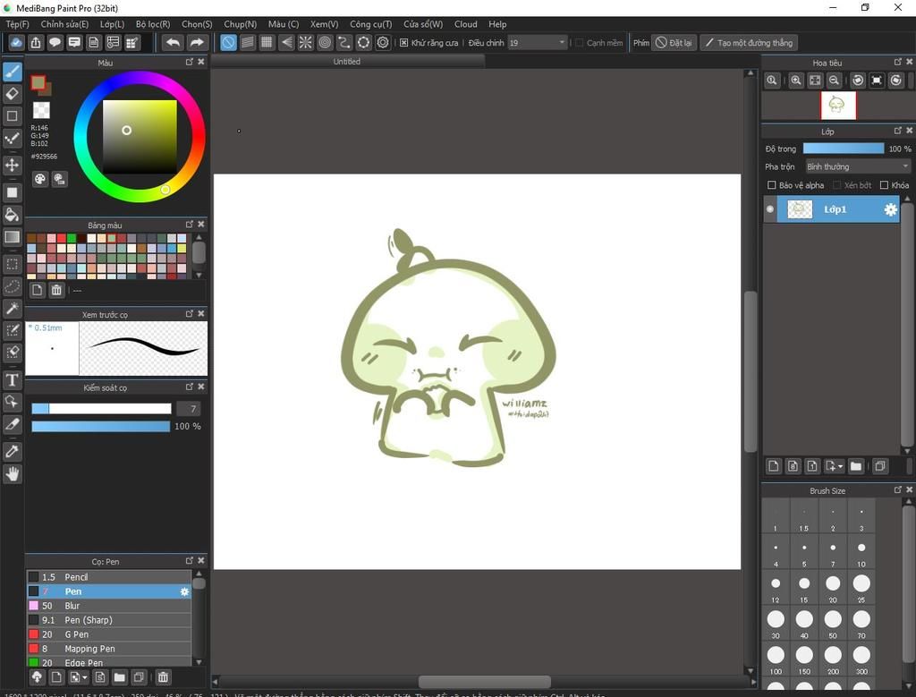Viewport: 916px width, 697px height.
Task: Open the Chỉnh sửa(E) menu
Action: coord(64,24)
